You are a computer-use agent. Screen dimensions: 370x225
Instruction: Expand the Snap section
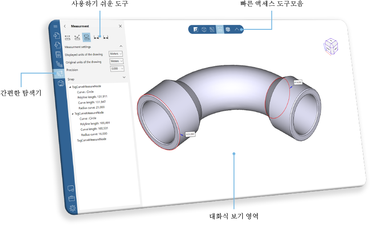[124, 77]
